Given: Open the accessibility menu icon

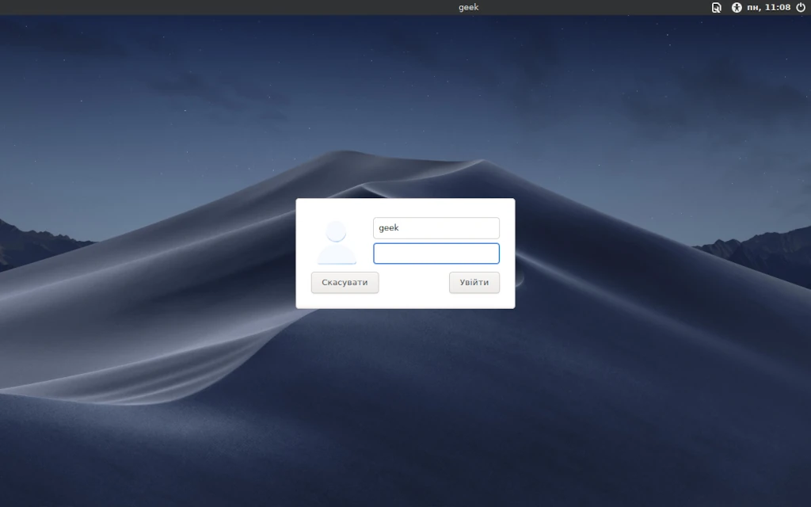Looking at the screenshot, I should tap(737, 7).
